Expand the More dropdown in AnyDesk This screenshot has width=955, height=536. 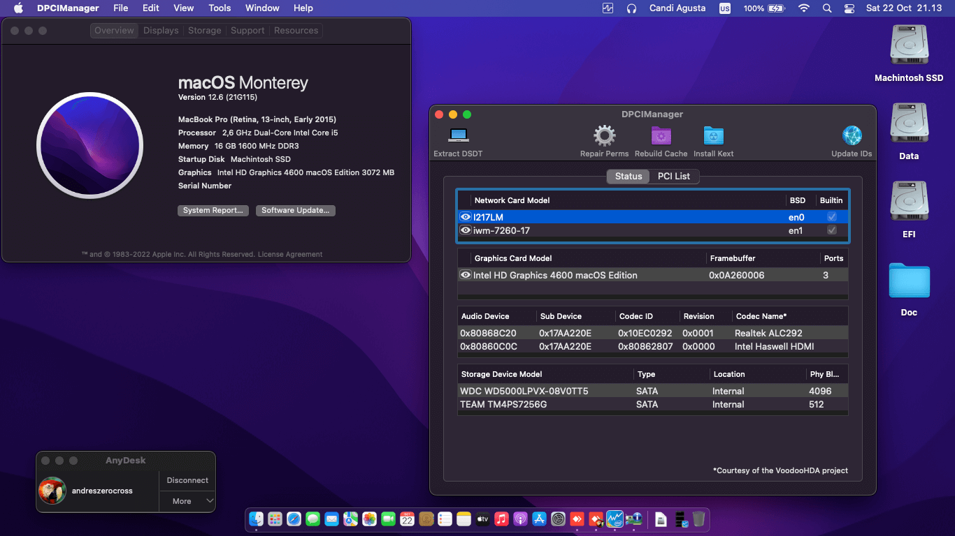[187, 500]
